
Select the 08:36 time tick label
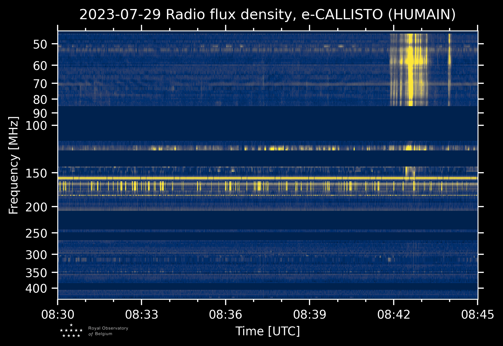point(225,314)
